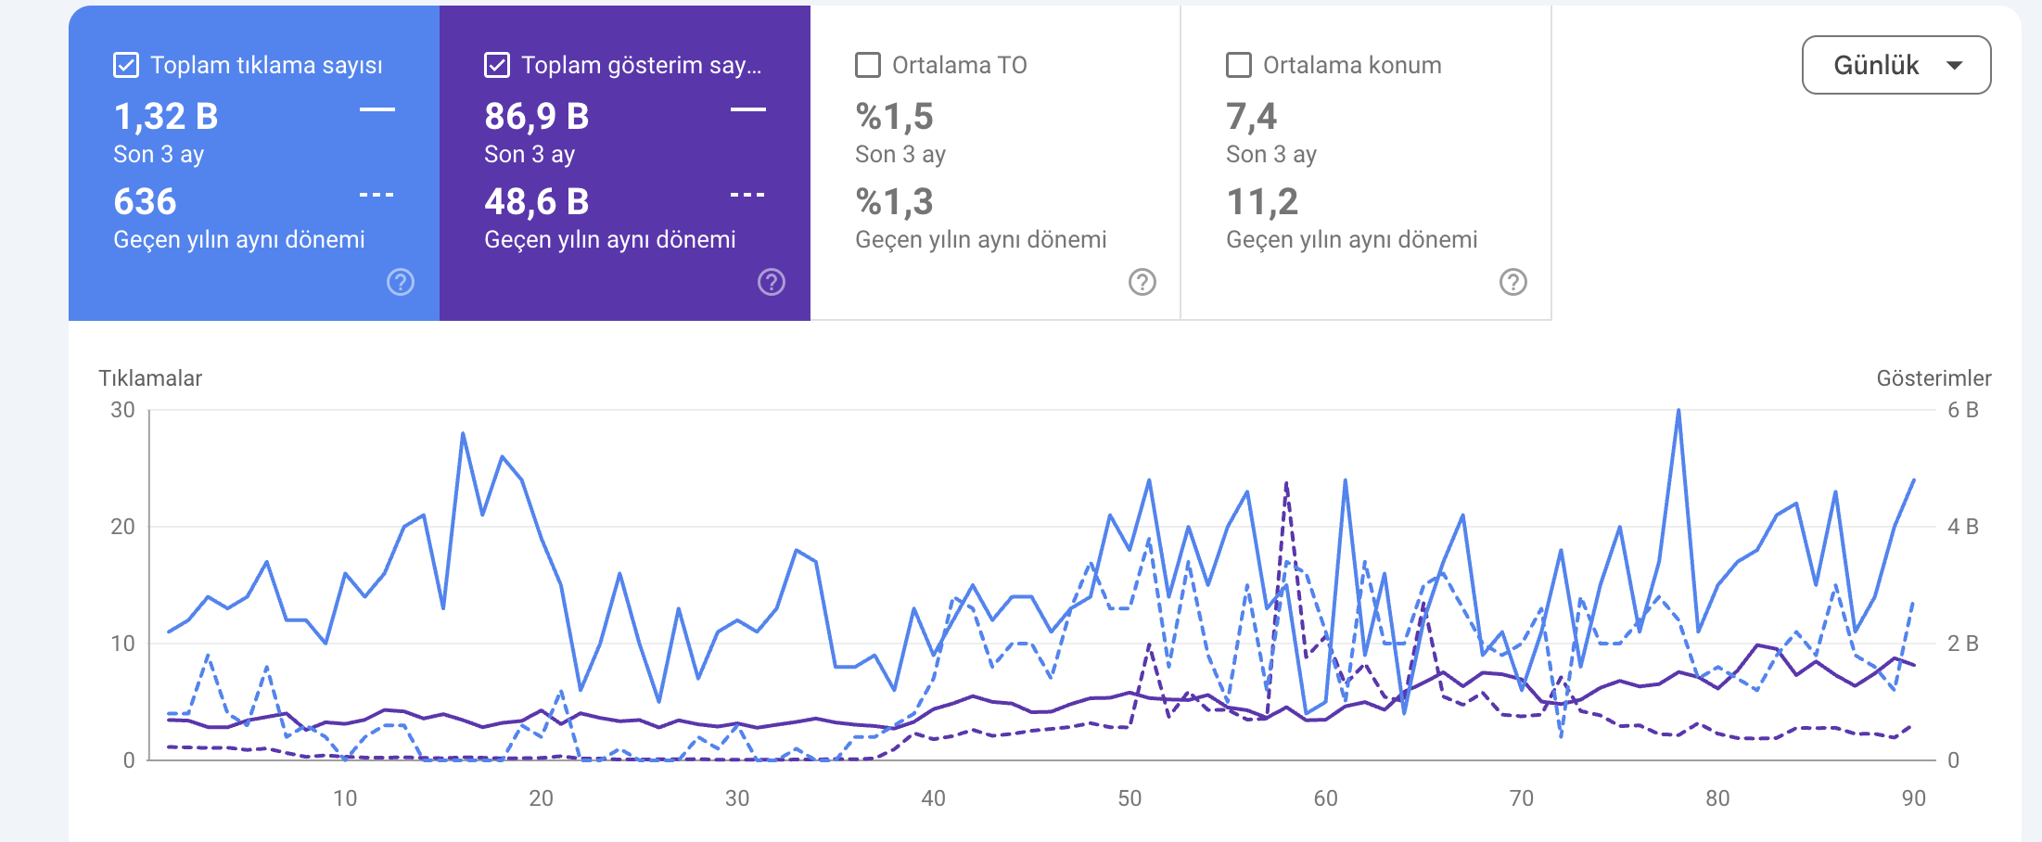Select the Ortalama TO metric card

[995, 162]
